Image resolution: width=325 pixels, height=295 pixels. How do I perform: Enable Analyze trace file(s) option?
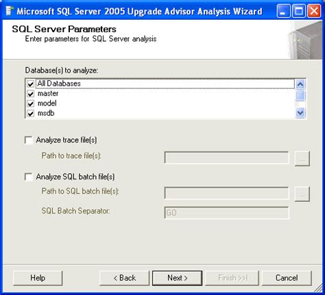pyautogui.click(x=29, y=140)
